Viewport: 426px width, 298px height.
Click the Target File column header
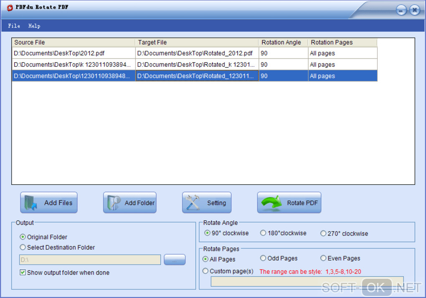(197, 42)
